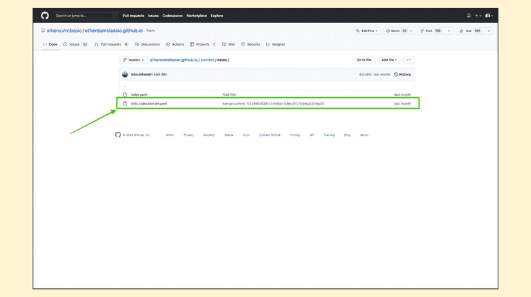Focus the Search or jump to field

(85, 16)
